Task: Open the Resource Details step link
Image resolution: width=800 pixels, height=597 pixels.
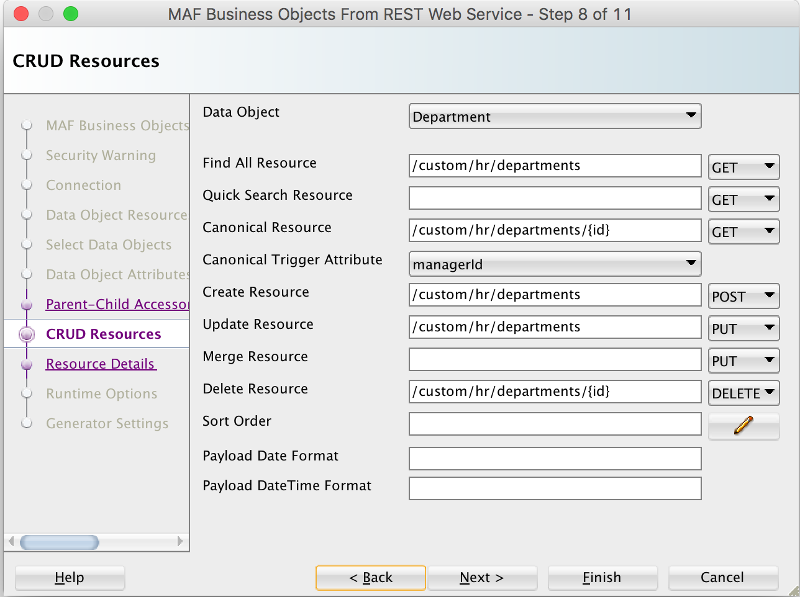Action: pos(101,364)
